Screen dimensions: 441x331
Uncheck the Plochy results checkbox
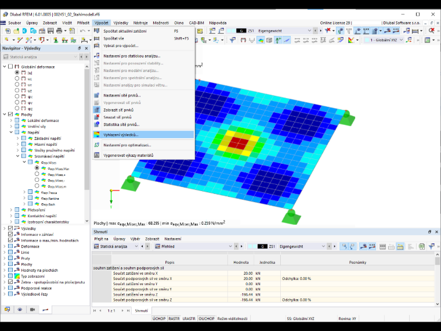[10, 114]
